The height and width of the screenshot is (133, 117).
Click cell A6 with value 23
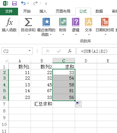20,97
